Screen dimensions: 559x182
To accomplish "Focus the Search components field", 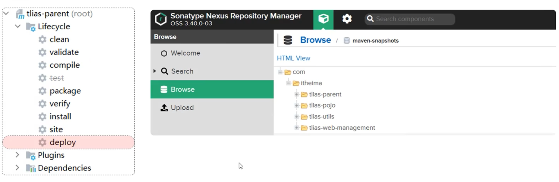I will [413, 19].
